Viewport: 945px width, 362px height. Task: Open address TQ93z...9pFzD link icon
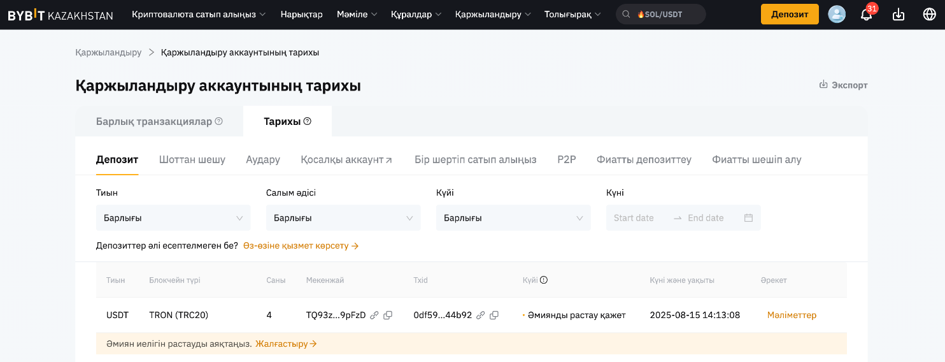pyautogui.click(x=374, y=315)
